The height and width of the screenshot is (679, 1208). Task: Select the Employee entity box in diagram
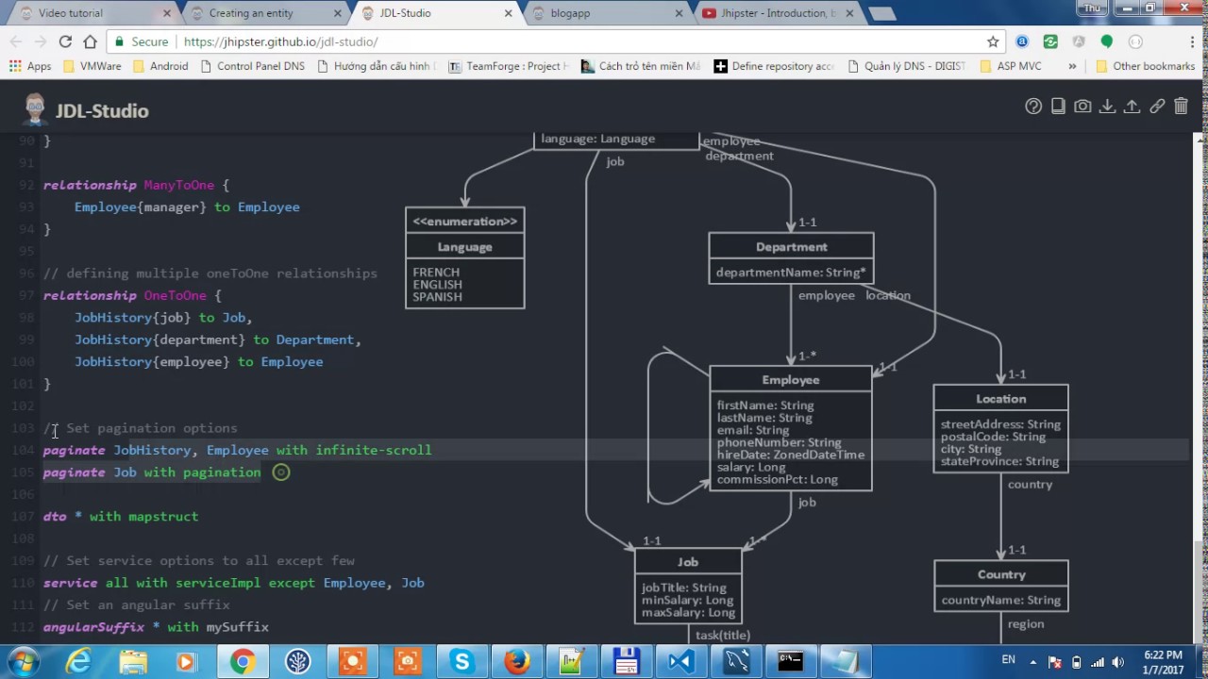(x=790, y=428)
